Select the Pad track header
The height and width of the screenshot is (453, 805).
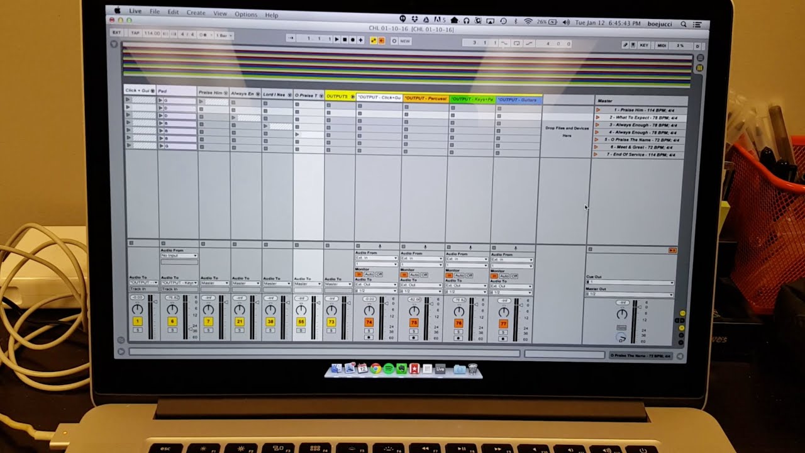[176, 91]
